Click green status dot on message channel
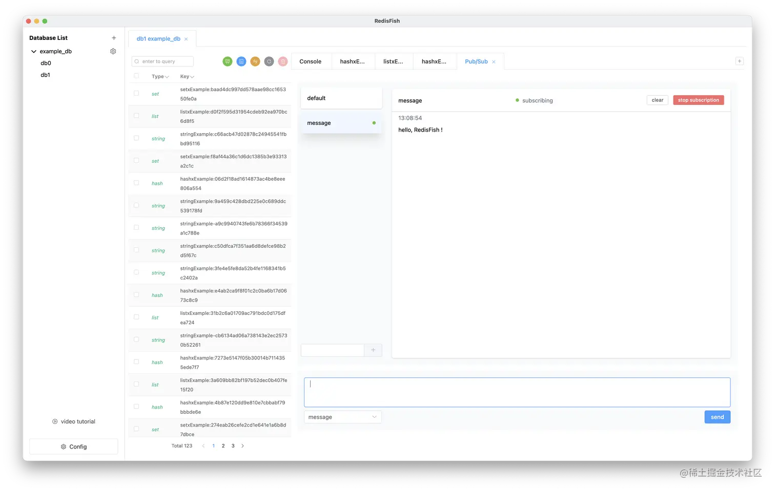 click(x=374, y=123)
